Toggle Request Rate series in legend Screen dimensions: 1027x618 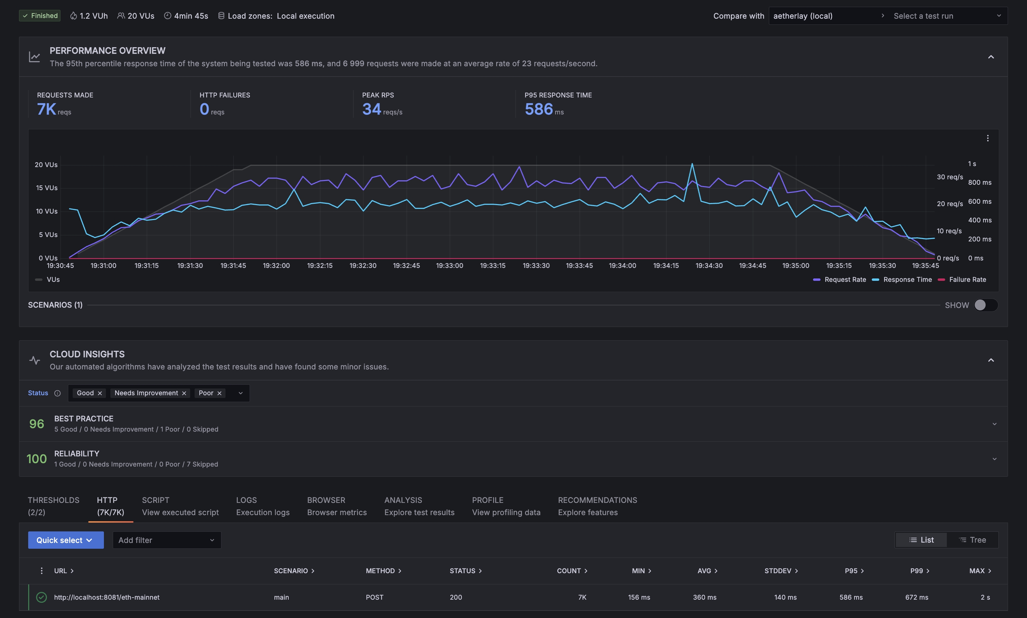(845, 279)
